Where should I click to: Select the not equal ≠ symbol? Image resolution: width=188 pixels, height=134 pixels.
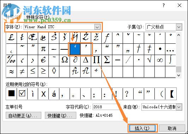[x=22, y=72]
